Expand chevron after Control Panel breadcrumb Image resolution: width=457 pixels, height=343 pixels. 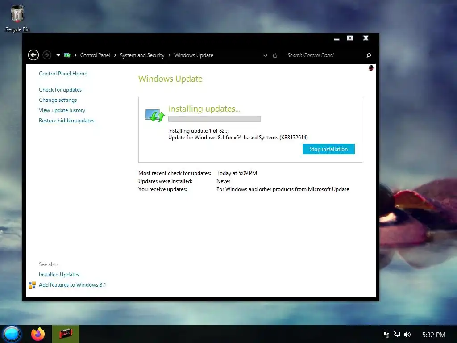pyautogui.click(x=115, y=55)
